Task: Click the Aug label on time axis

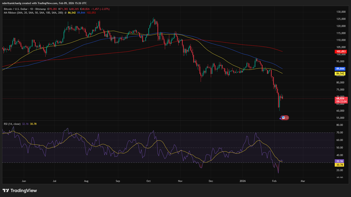Action: (x=86, y=181)
